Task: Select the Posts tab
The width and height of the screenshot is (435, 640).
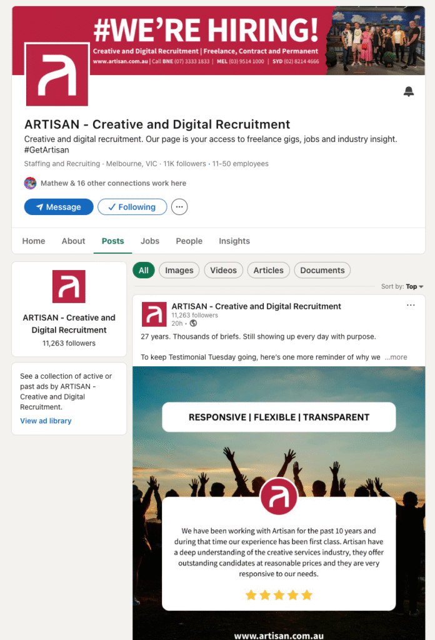Action: (x=112, y=241)
